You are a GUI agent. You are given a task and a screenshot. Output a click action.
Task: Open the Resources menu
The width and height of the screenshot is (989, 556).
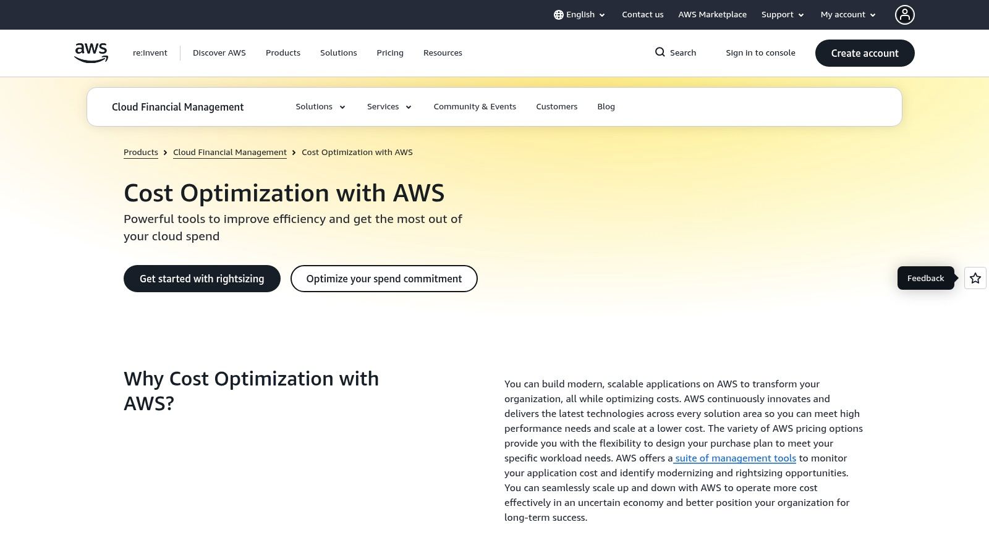pyautogui.click(x=443, y=53)
